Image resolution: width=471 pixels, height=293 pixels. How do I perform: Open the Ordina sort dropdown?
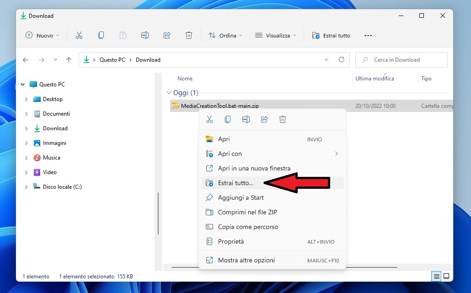[225, 35]
